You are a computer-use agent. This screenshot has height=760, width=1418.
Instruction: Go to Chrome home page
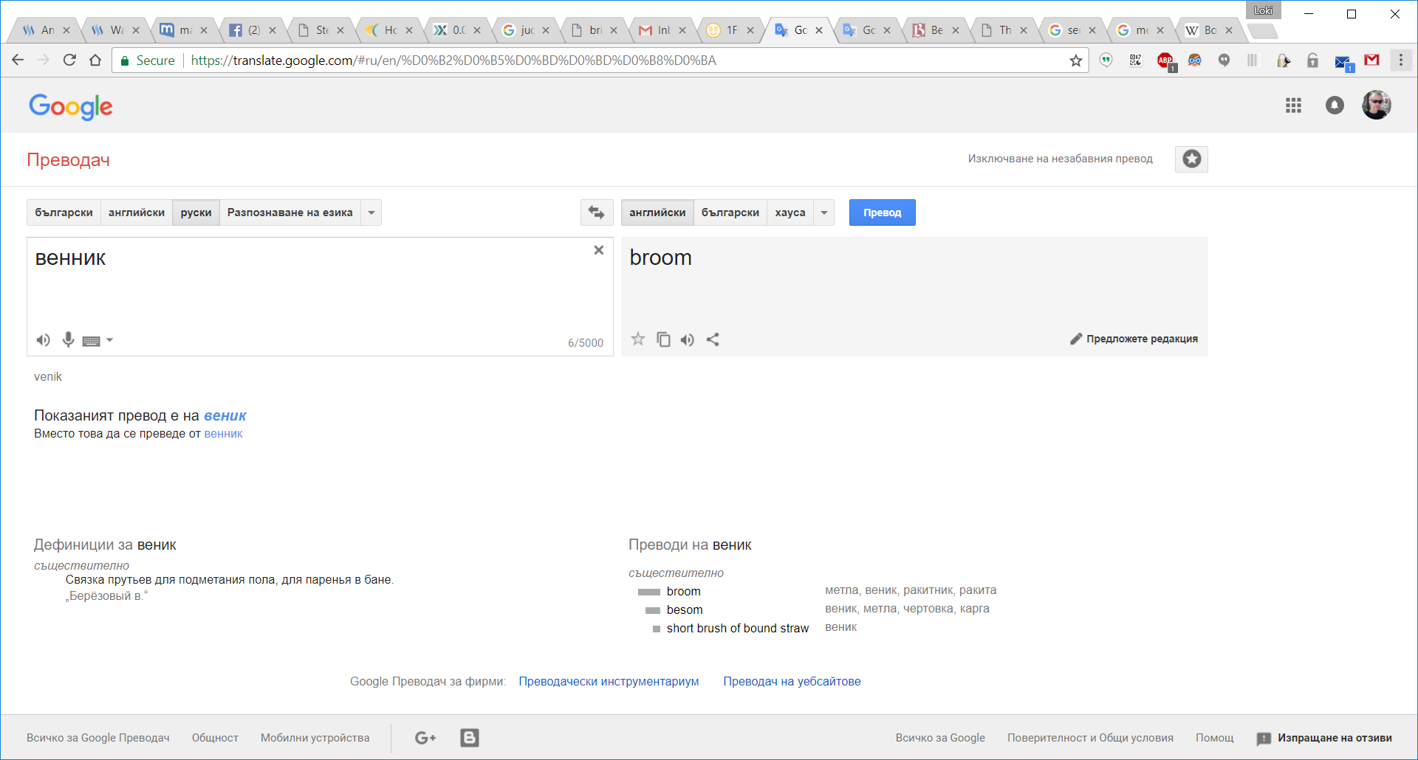pos(95,61)
